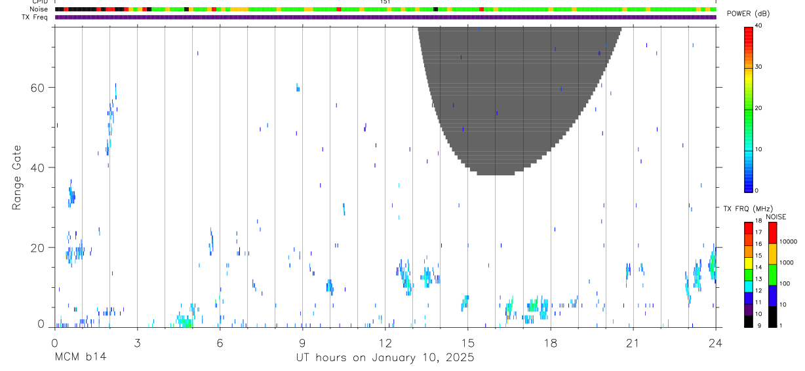Screen dimensions: 805x371
Task: Click the 30 label on the power colorbar
Action: (758, 67)
